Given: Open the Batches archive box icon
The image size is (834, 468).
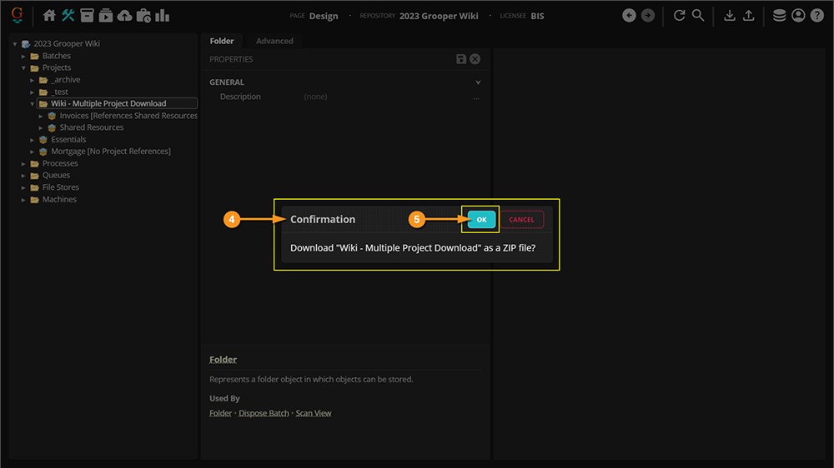Looking at the screenshot, I should 87,15.
